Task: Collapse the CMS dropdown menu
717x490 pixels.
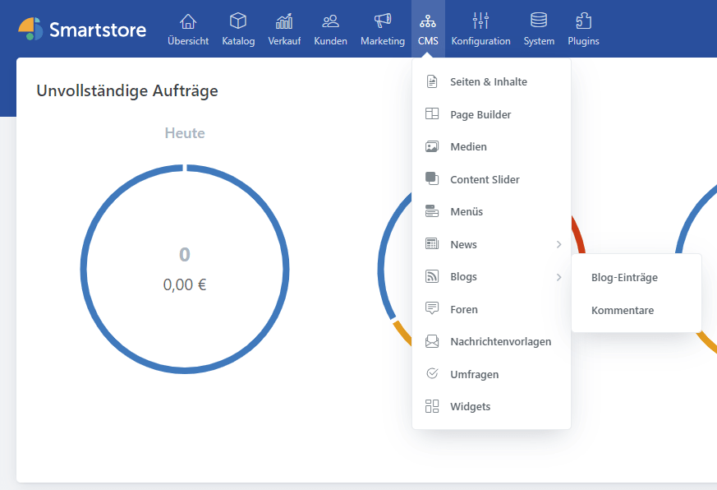Action: (x=428, y=29)
